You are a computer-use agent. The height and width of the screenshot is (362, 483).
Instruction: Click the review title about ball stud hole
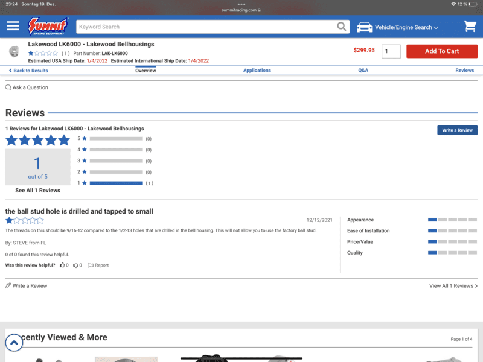point(79,211)
